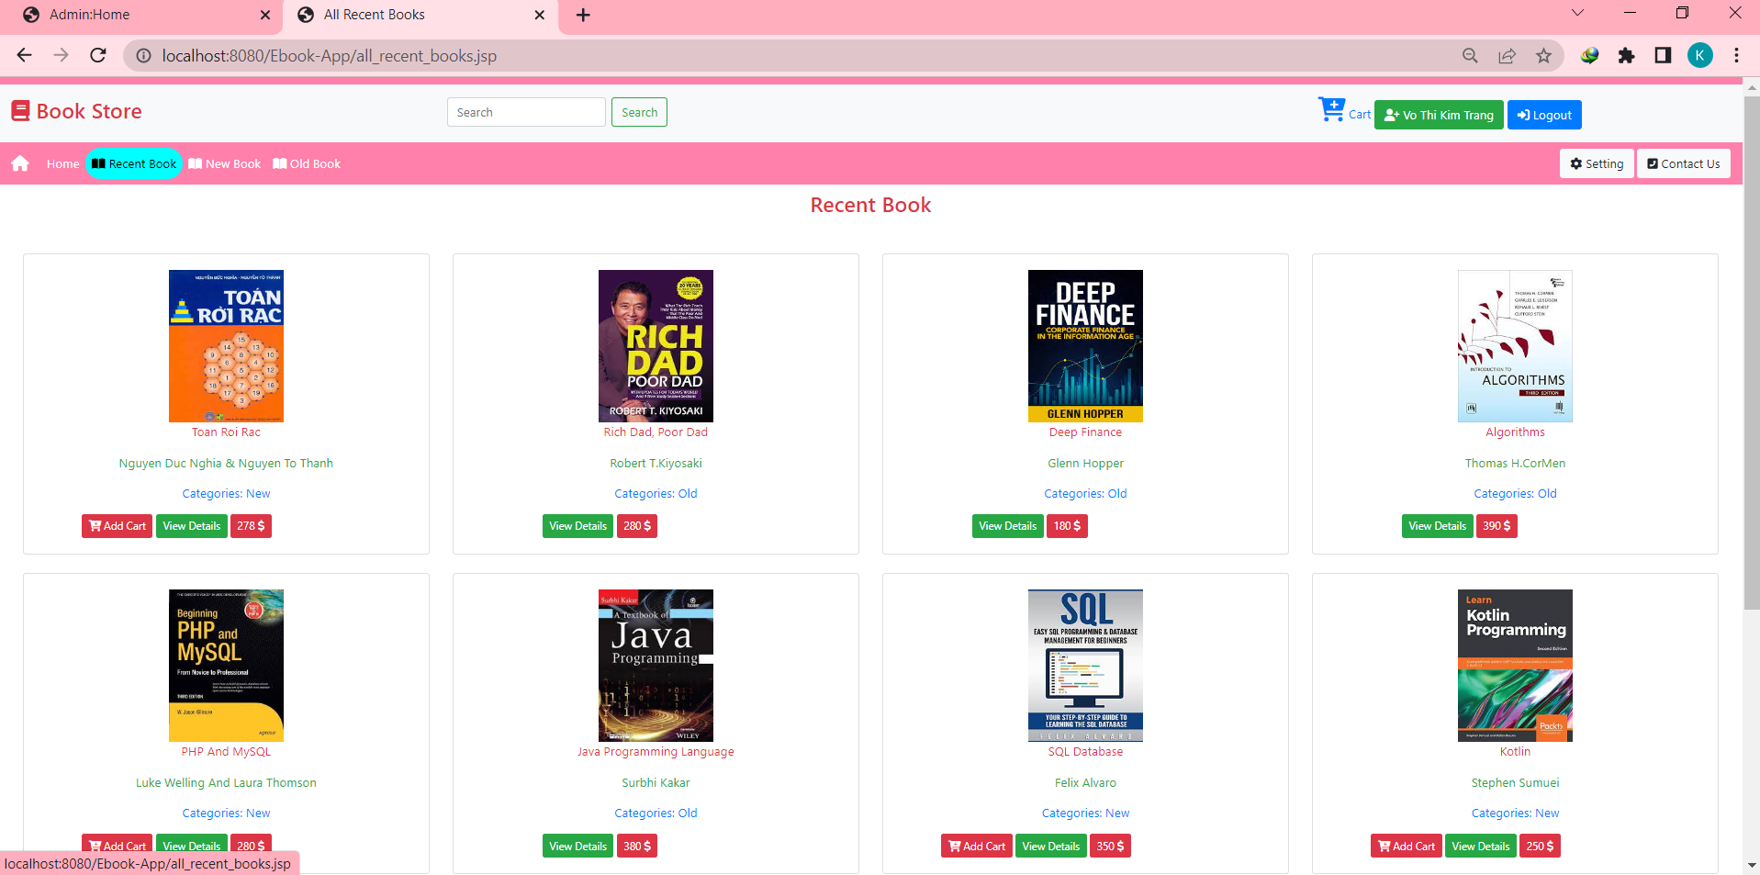Screen dimensions: 1760x875
Task: Click the Algorithms book cover
Action: [1515, 346]
